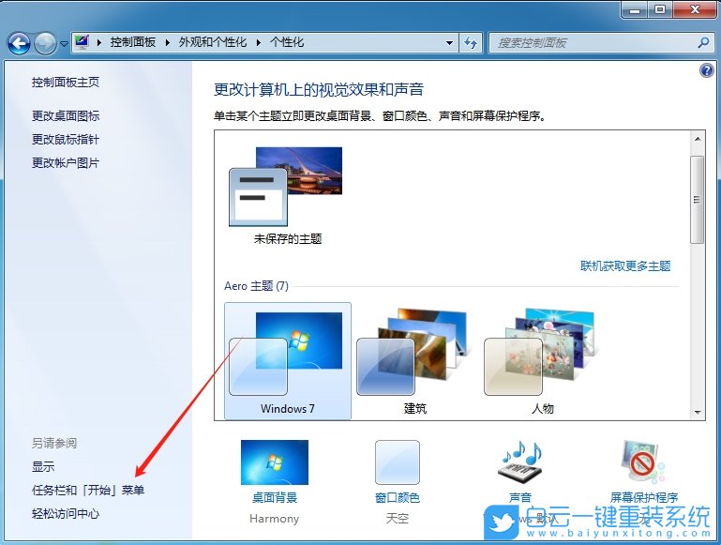
Task: Open 轻松访问中心 link
Action: tap(66, 514)
